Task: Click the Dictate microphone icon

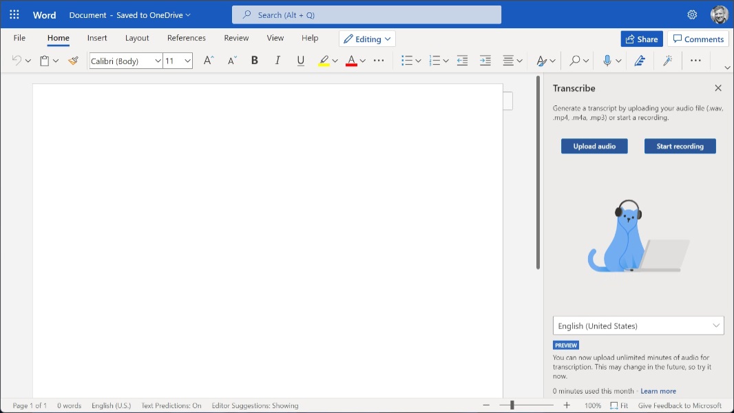Action: click(x=607, y=61)
